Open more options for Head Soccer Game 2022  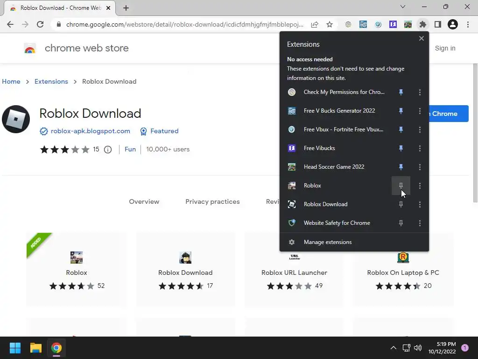(x=420, y=167)
